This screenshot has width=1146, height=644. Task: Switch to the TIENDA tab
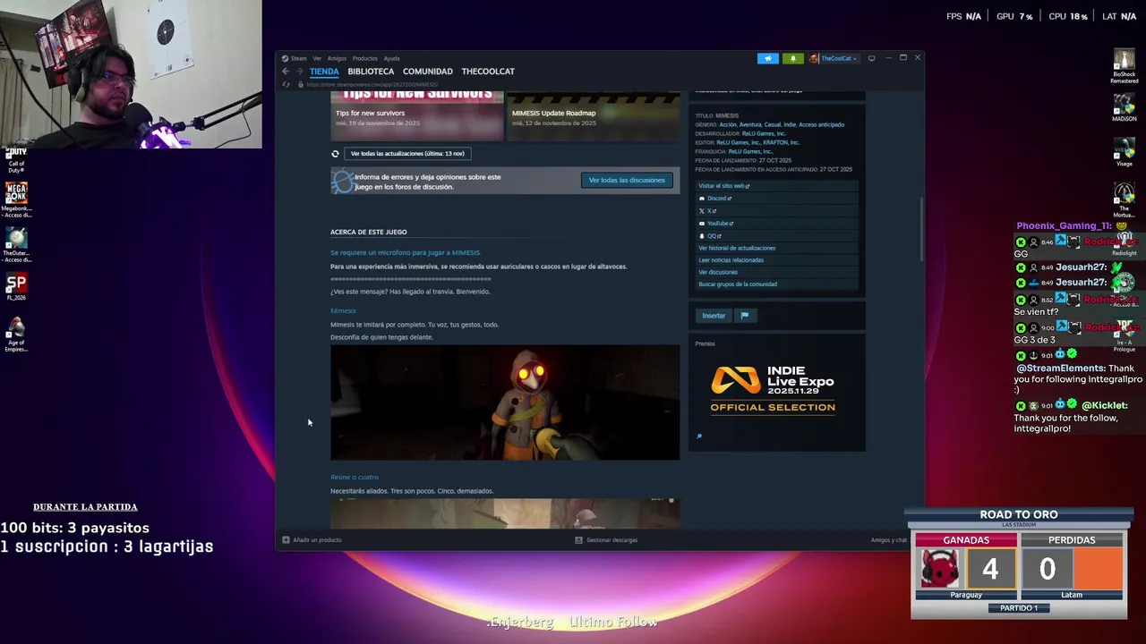[x=324, y=72]
